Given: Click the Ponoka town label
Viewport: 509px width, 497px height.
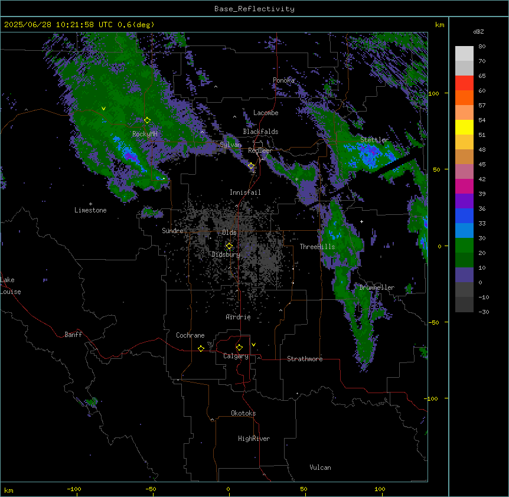Looking at the screenshot, I should coord(283,80).
